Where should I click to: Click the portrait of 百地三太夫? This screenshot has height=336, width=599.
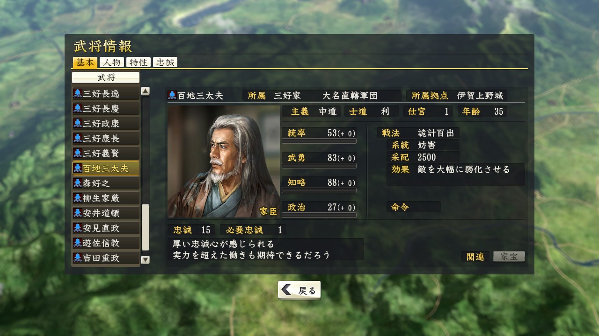point(223,161)
